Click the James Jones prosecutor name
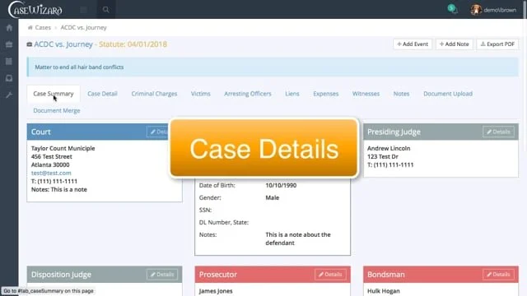The image size is (527, 296). tap(216, 291)
